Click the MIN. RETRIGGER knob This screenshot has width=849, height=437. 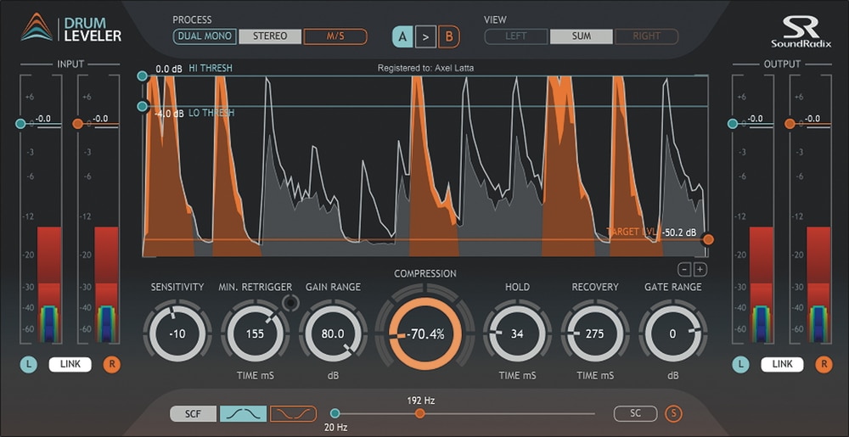tap(255, 333)
